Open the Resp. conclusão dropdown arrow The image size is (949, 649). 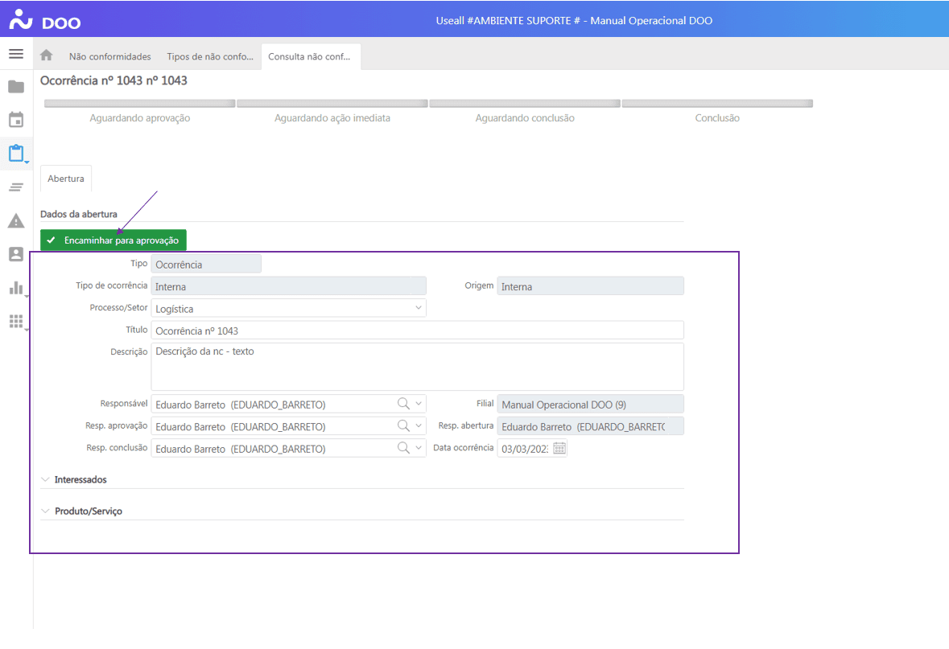pos(419,448)
